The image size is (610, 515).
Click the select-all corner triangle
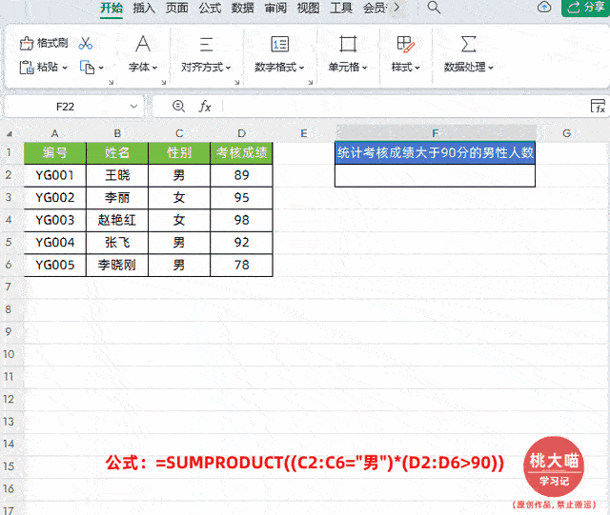coord(10,134)
